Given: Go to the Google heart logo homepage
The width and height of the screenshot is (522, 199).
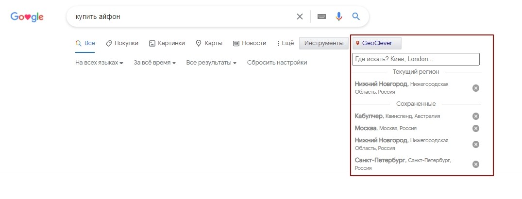Looking at the screenshot, I should (x=27, y=17).
